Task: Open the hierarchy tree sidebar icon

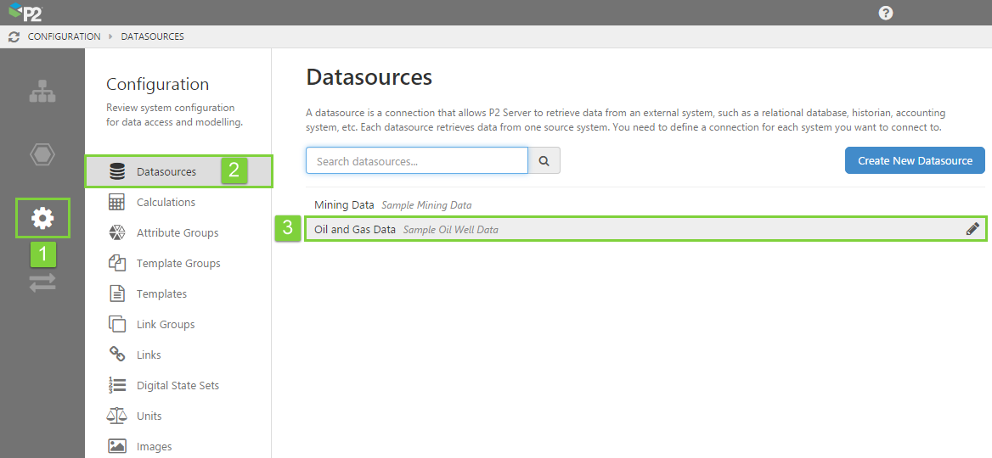Action: tap(42, 92)
